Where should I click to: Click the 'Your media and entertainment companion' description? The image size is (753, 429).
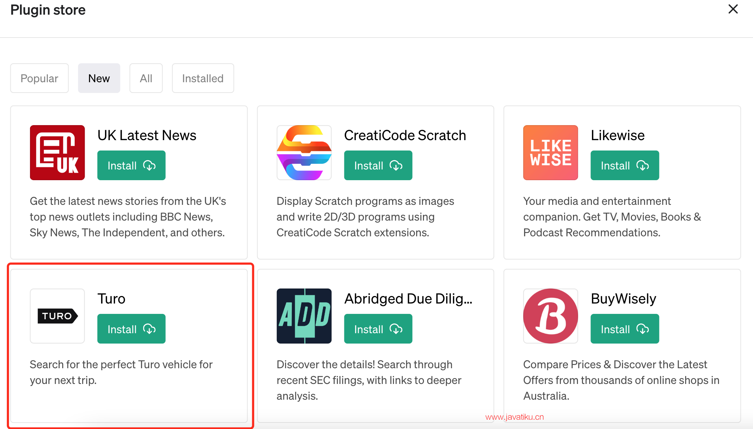612,217
